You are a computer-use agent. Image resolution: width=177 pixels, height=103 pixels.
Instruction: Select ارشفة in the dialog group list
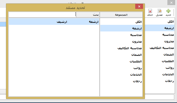(x=121, y=28)
